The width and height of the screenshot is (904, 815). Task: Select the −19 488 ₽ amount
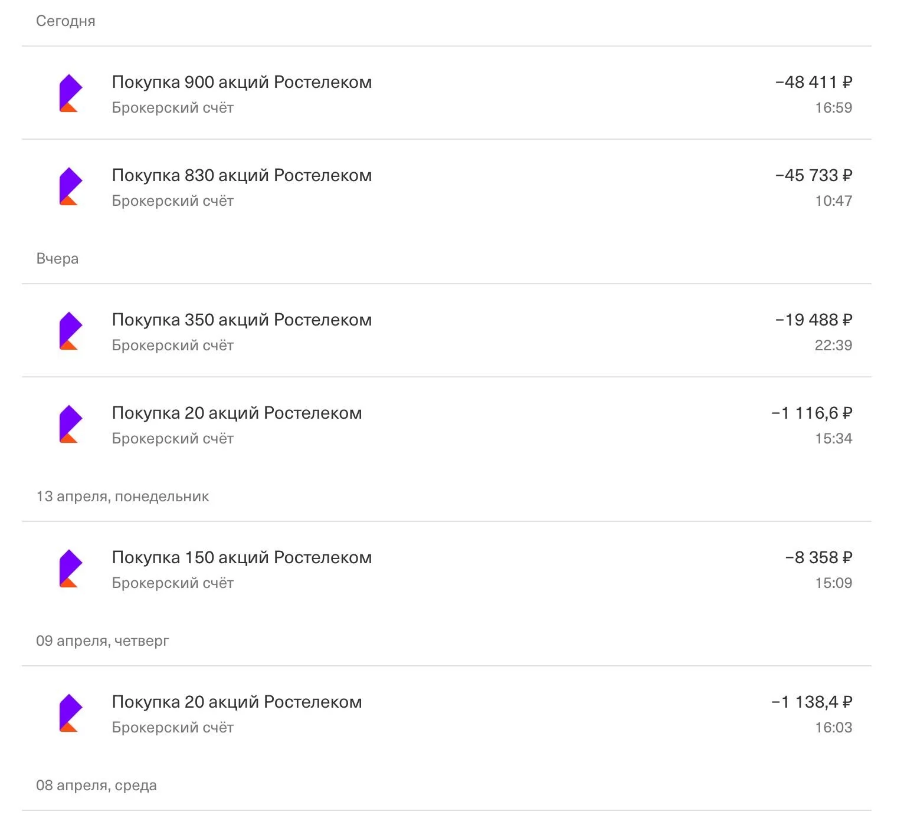point(814,320)
